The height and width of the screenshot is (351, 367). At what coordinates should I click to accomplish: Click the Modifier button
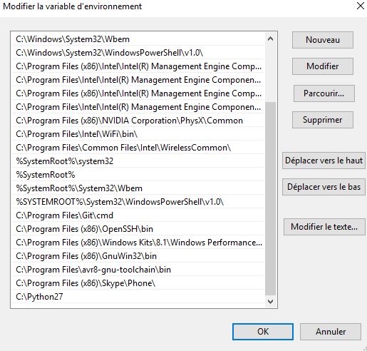tap(323, 66)
